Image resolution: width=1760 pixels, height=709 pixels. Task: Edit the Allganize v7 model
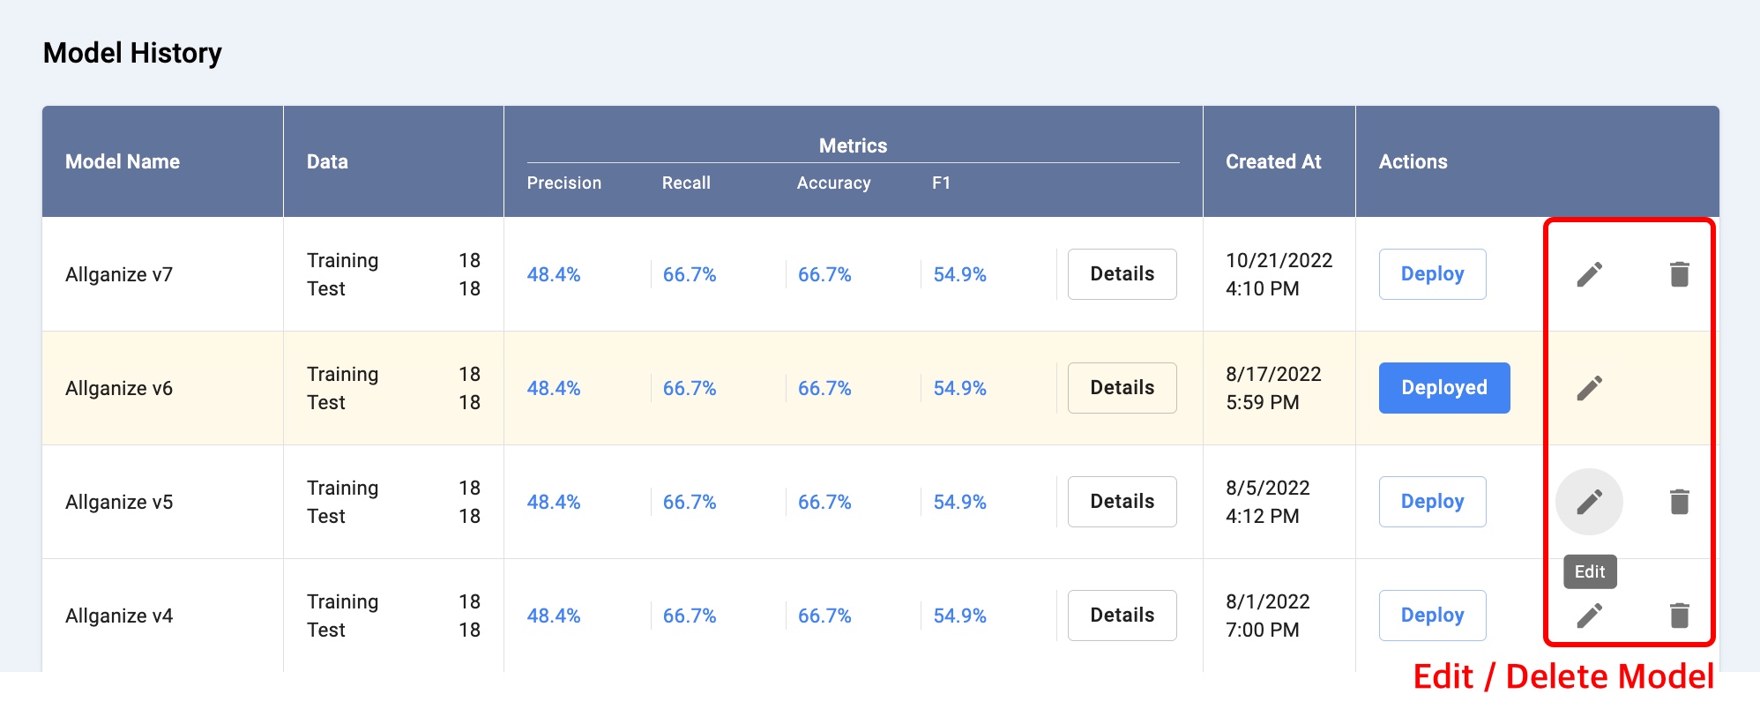pyautogui.click(x=1589, y=274)
